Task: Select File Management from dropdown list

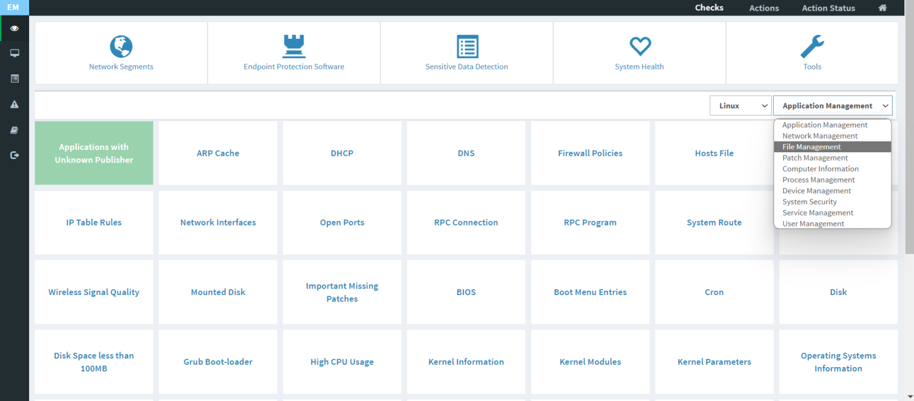Action: pos(812,147)
